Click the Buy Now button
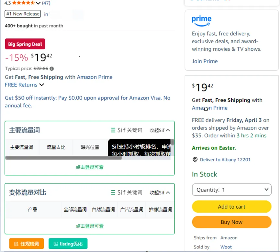The image size is (280, 252). pos(231,222)
